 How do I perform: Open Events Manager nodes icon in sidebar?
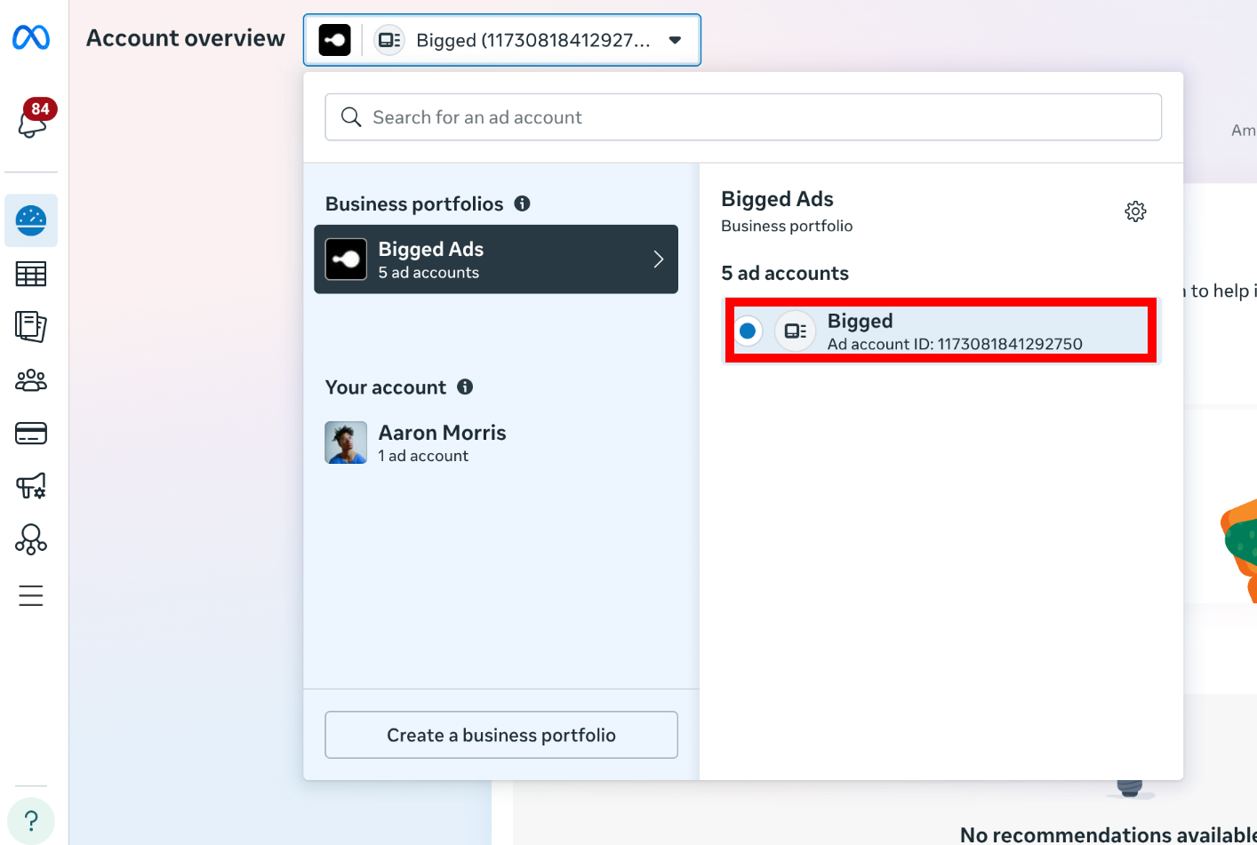tap(31, 539)
